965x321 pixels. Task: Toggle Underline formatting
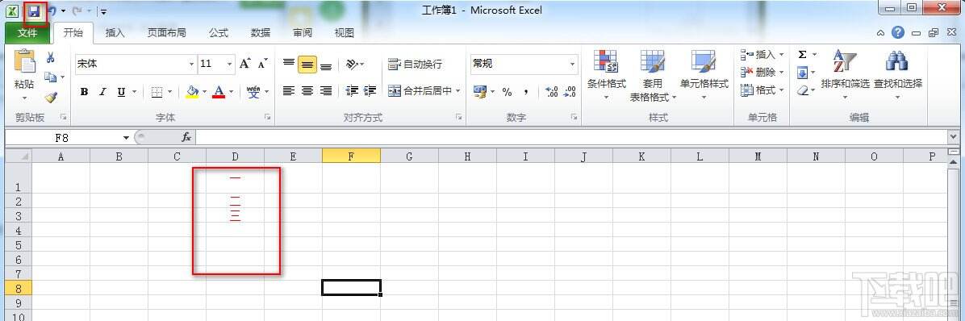pos(121,92)
